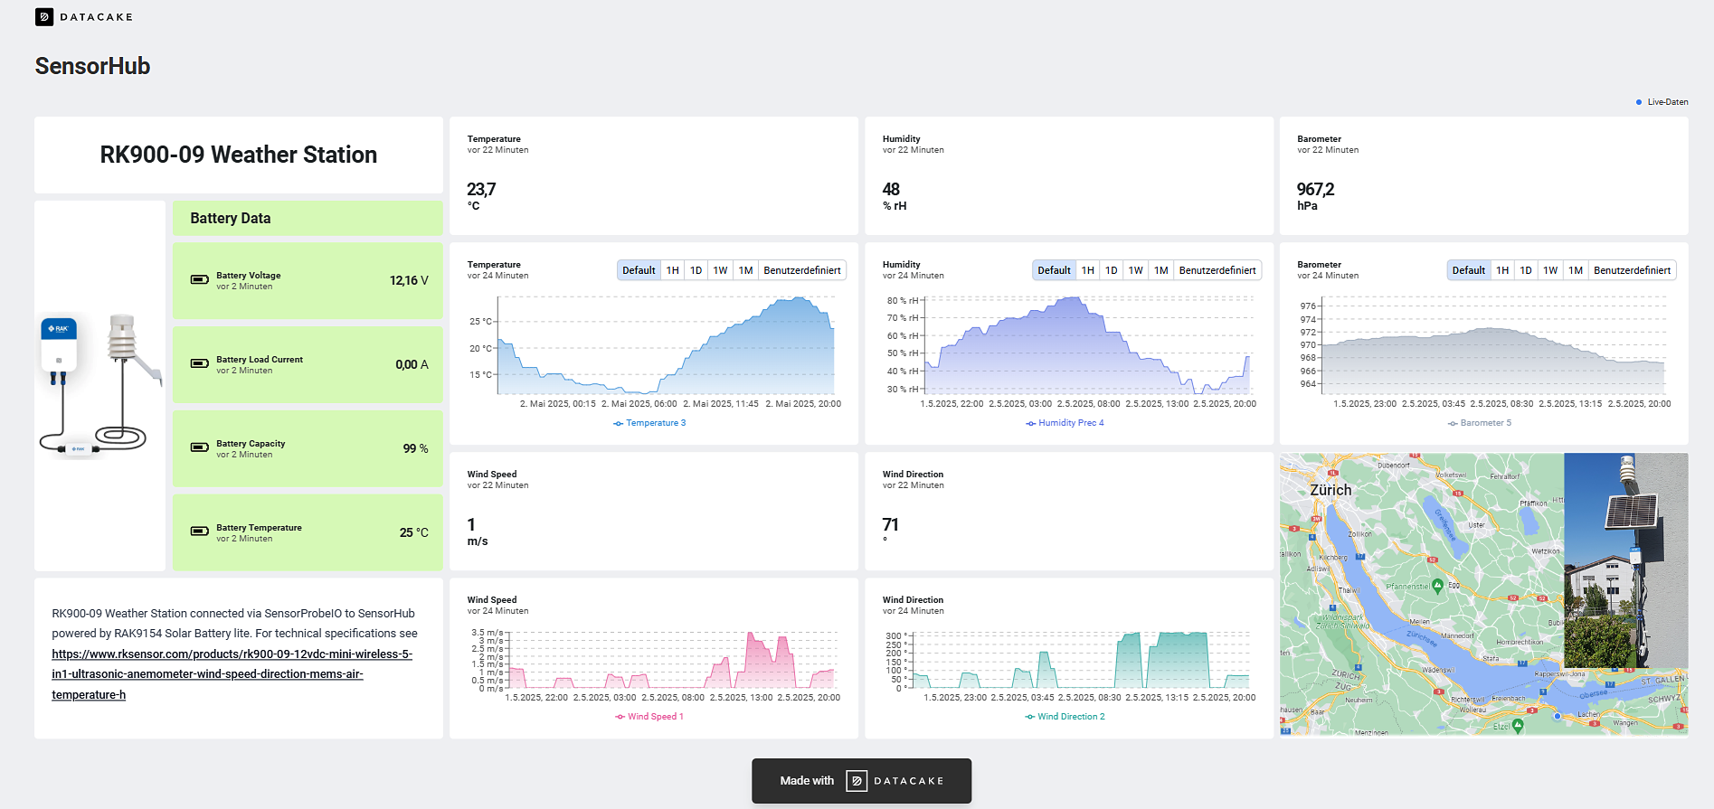Select 1W tab on Temperature chart
Screen dimensions: 1714x809
point(720,270)
